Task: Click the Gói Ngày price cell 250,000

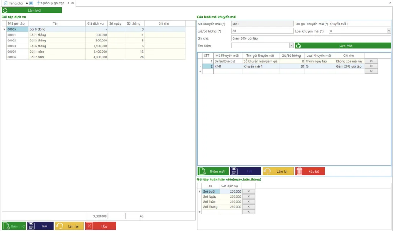Action: pos(231,196)
